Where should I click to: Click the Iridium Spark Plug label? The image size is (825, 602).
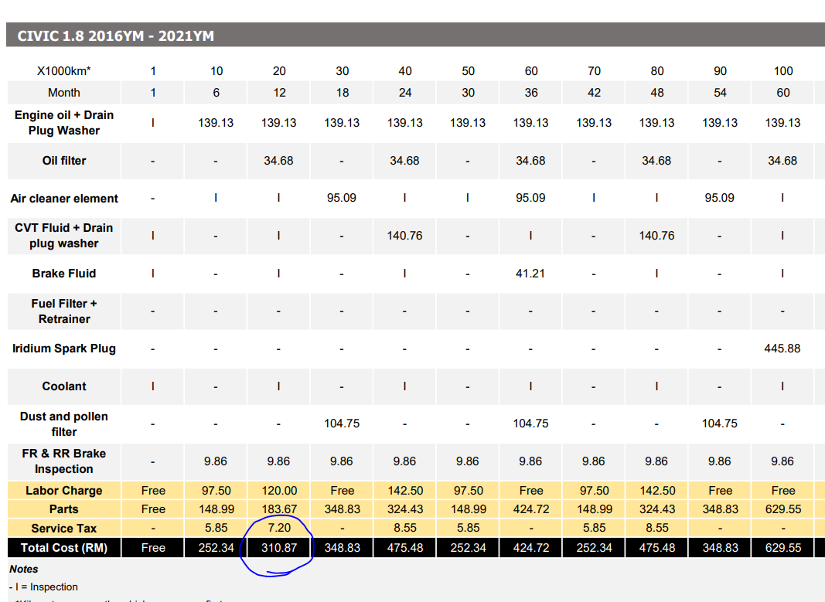pos(63,349)
